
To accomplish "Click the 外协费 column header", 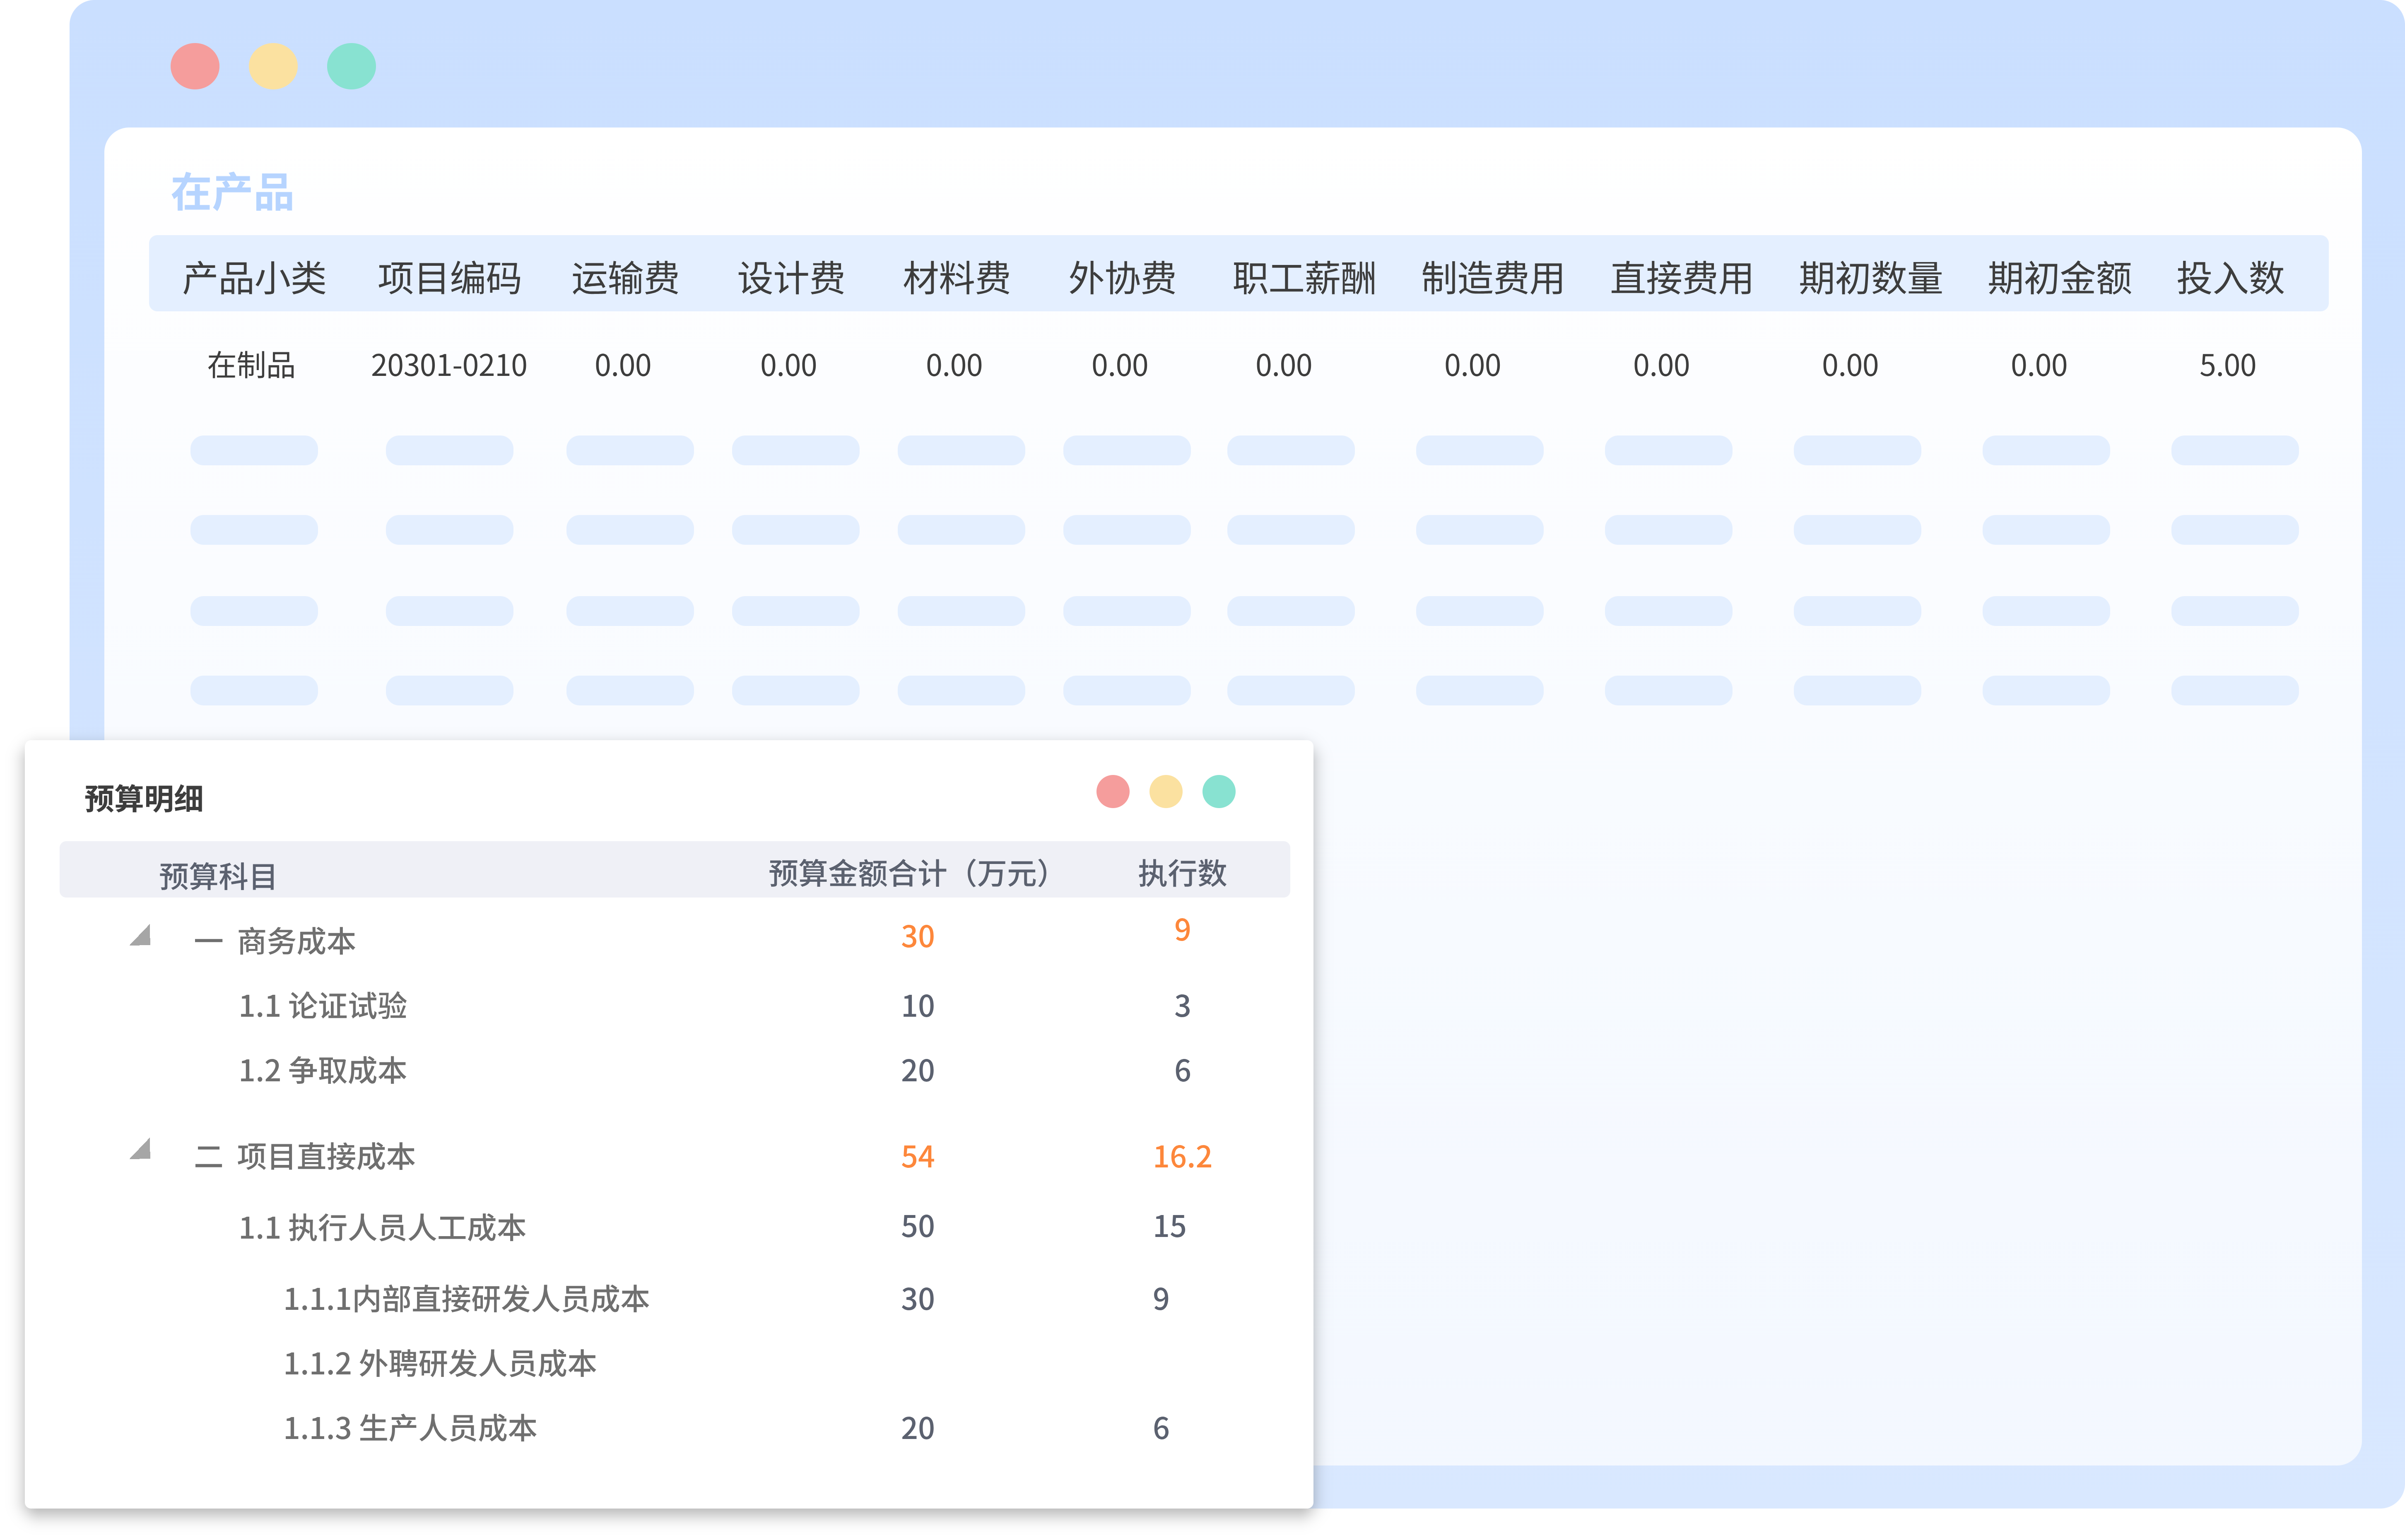I will click(x=1122, y=278).
